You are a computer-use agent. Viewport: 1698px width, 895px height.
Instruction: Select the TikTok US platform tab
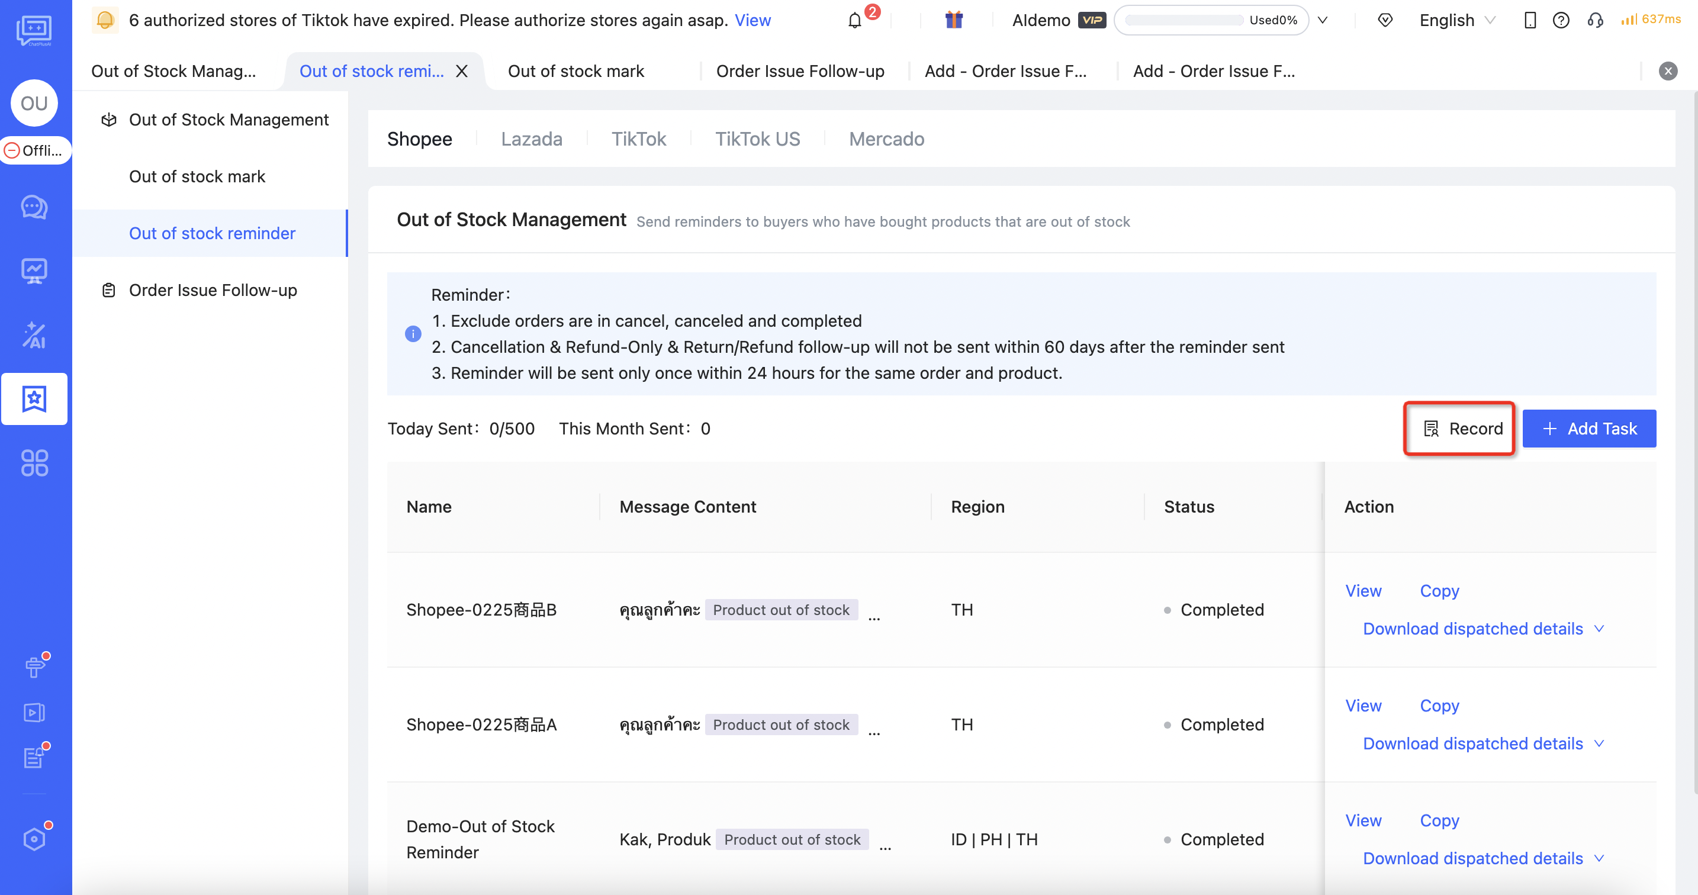pos(757,139)
